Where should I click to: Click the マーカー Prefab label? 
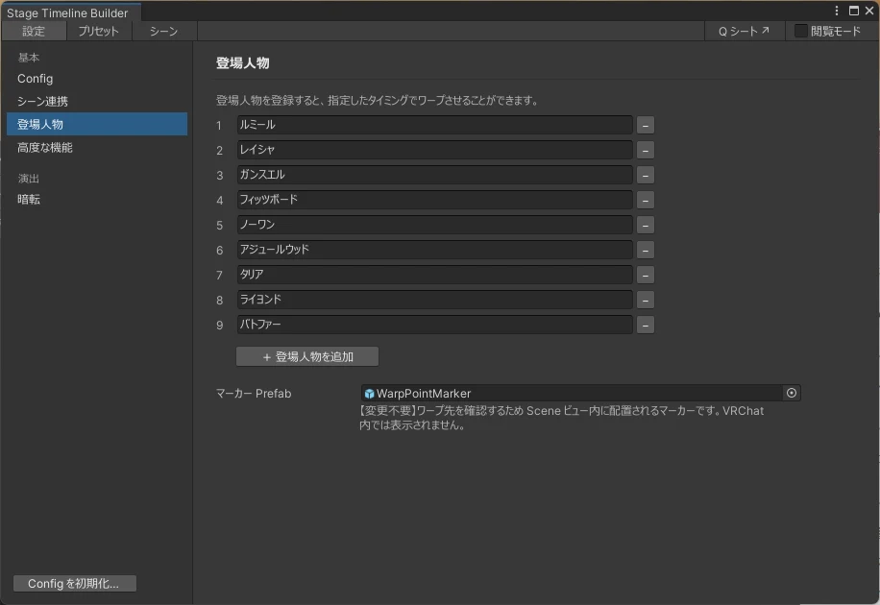pos(254,394)
